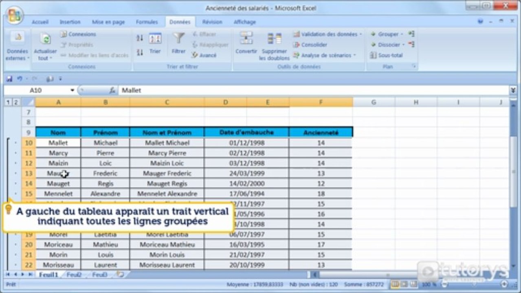Open Plan group dialog launcher

[x=414, y=66]
